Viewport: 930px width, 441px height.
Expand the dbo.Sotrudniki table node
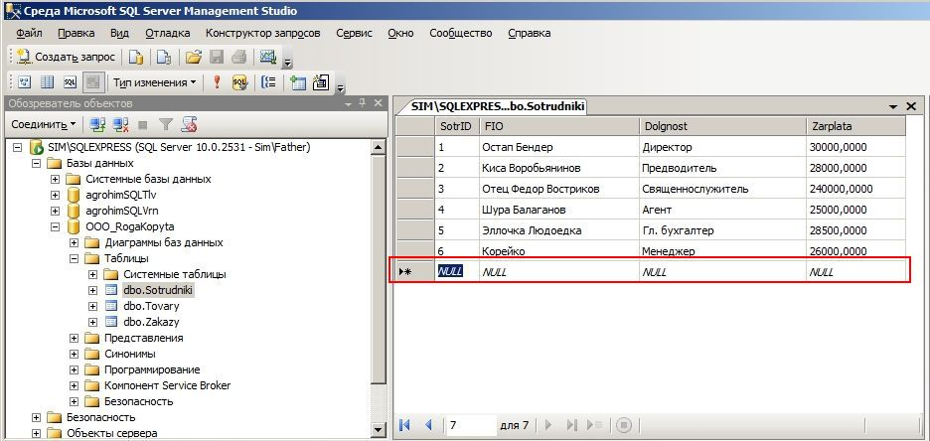tap(93, 290)
